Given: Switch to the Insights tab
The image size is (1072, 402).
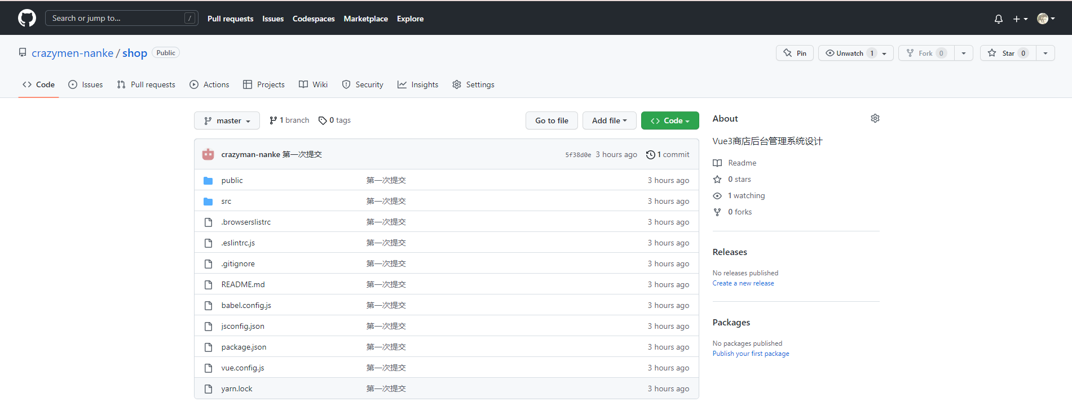Looking at the screenshot, I should pyautogui.click(x=418, y=84).
